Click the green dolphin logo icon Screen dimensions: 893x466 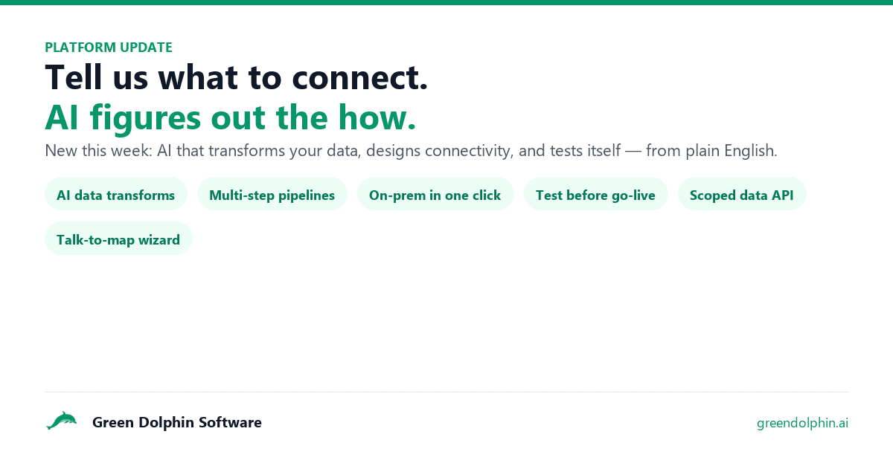(x=61, y=421)
